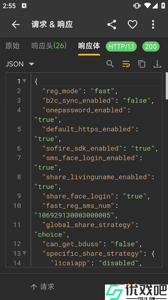Image resolution: width=168 pixels, height=300 pixels.
Task: Click the "share_livinguname_enabled" key
Action: (x=97, y=177)
